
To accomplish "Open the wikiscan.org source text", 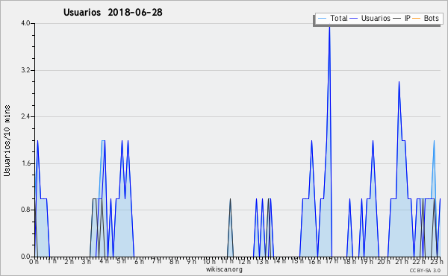I will (x=224, y=269).
